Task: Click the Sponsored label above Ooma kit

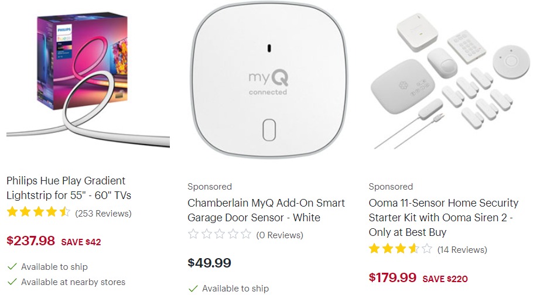Action: tap(391, 187)
